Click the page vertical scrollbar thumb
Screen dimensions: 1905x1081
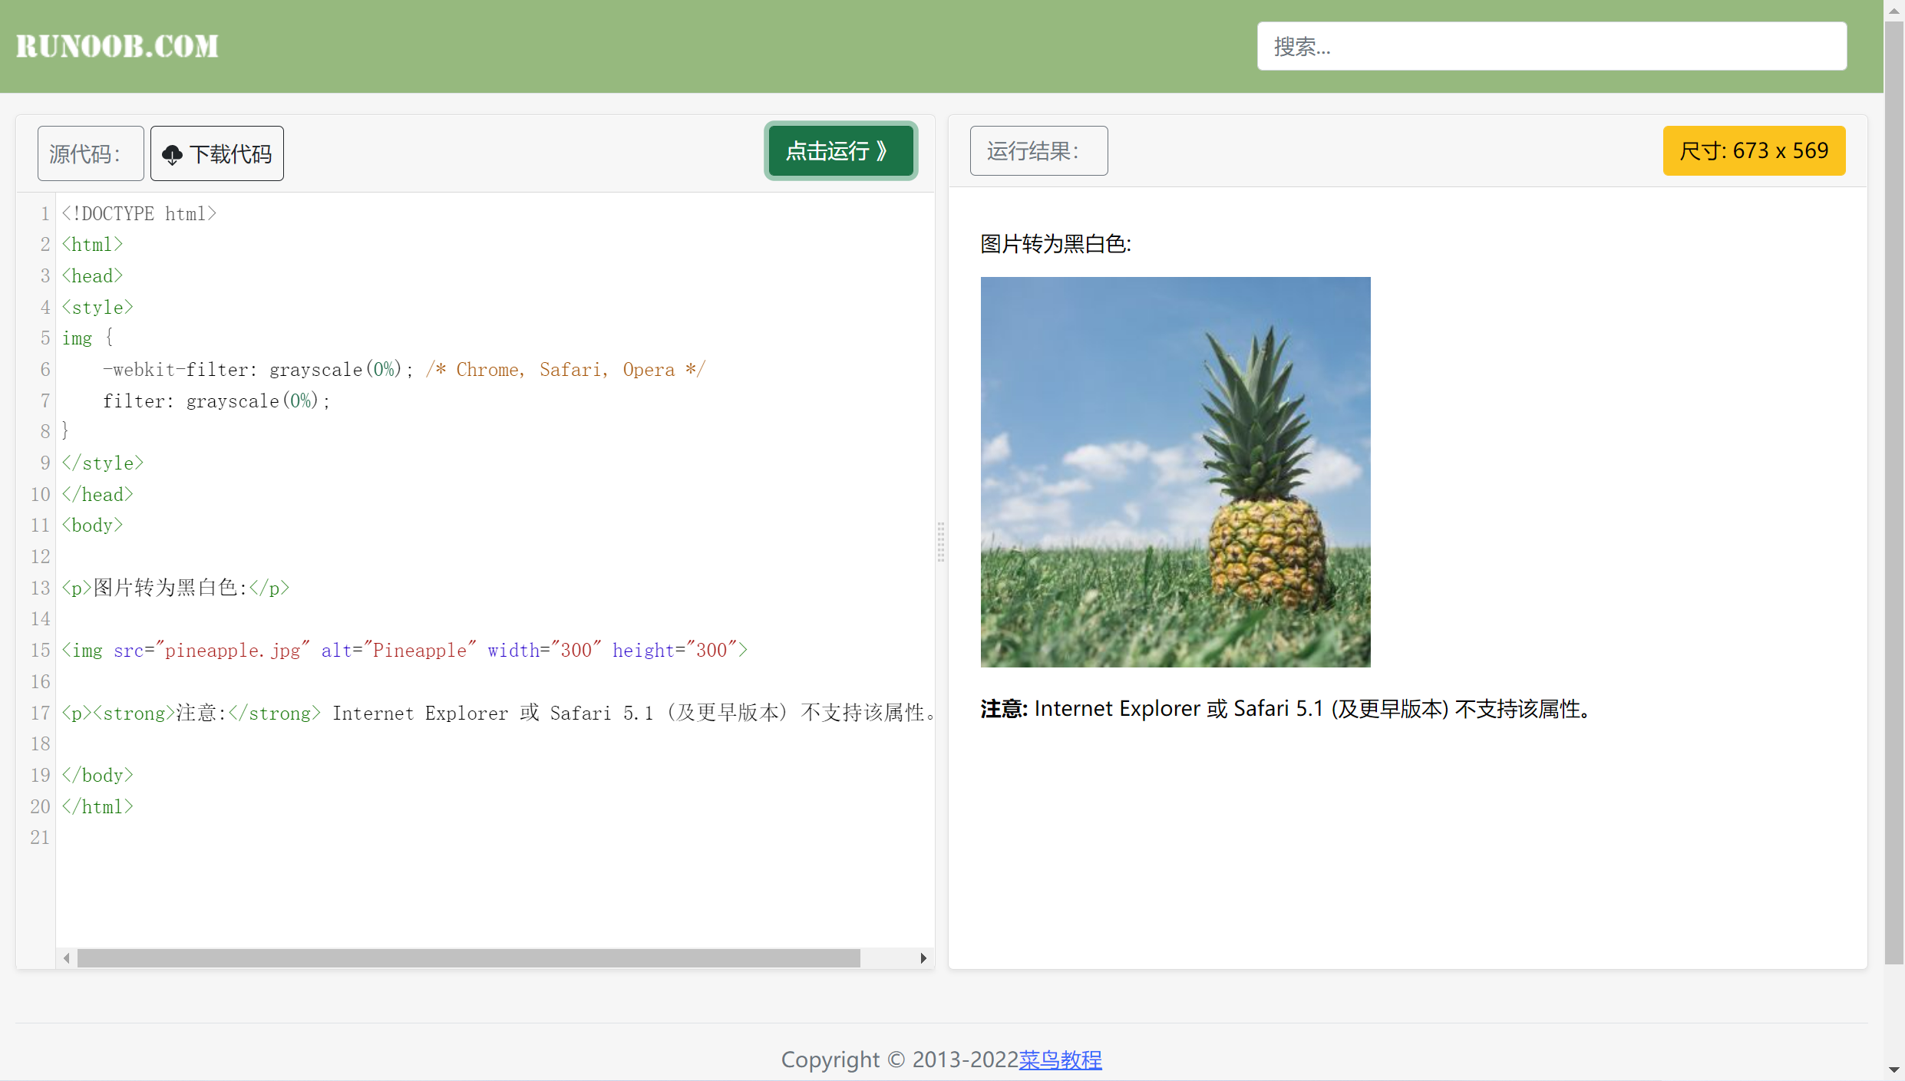[x=1893, y=491]
